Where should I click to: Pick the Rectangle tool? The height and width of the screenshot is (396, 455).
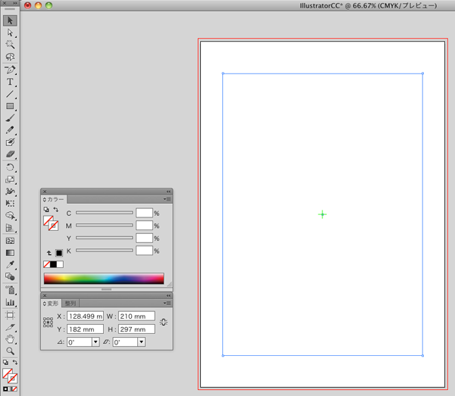tap(11, 107)
